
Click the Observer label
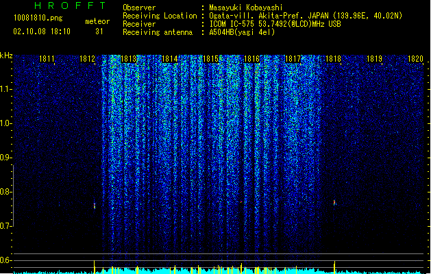click(x=139, y=8)
